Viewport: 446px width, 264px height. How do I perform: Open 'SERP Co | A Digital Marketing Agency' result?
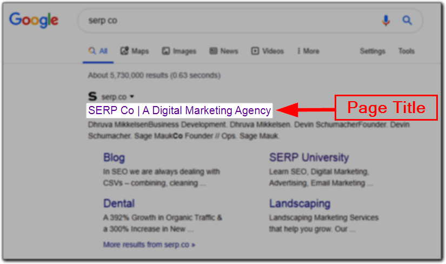[x=179, y=110]
